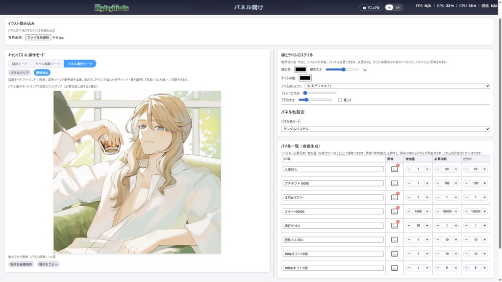Open the ラベルの色 color swatch
502x282 pixels.
[x=305, y=78]
